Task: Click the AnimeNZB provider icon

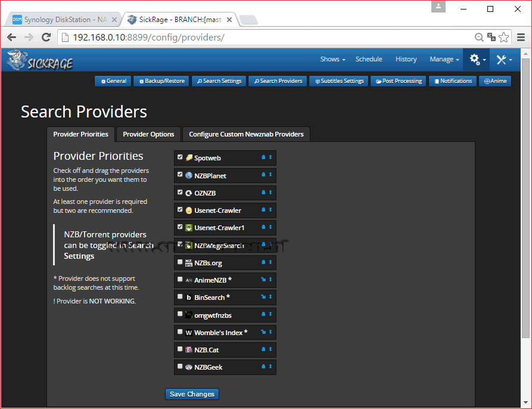Action: click(x=189, y=280)
